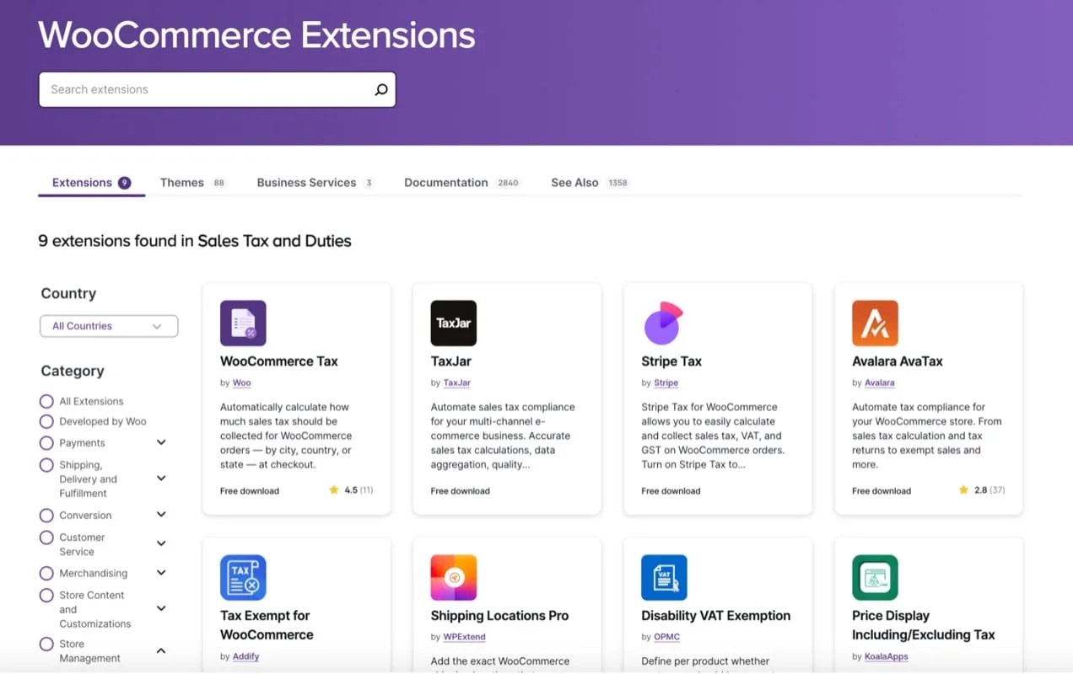Expand the Payments category chevron
Screen dimensions: 1073x674
[161, 442]
